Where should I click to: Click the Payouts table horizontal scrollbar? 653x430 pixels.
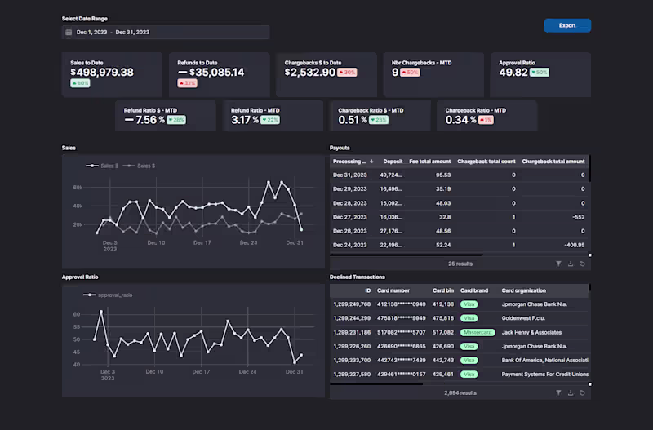tap(406, 255)
